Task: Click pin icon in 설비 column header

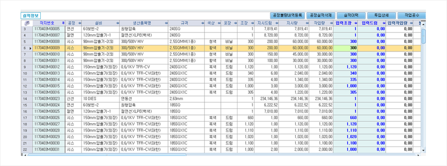Action: (x=117, y=23)
